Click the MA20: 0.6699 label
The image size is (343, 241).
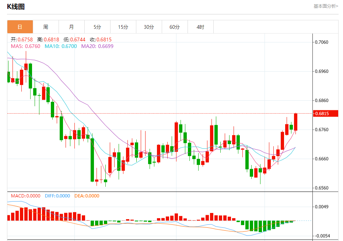[97, 46]
